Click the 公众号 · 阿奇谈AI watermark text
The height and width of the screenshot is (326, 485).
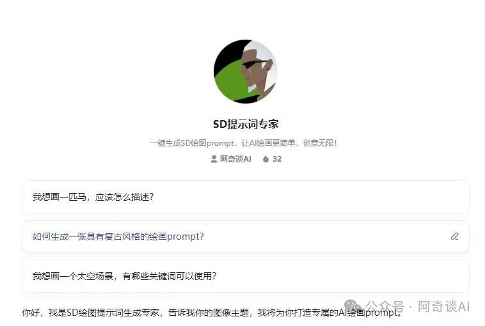point(418,307)
